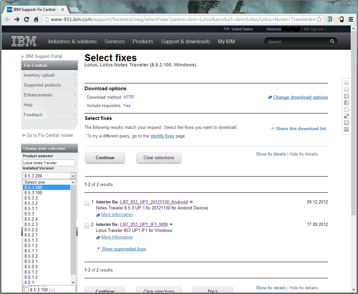This screenshot has width=358, height=294.
Task: Click IBM Sign out link
Action: pos(314,29)
